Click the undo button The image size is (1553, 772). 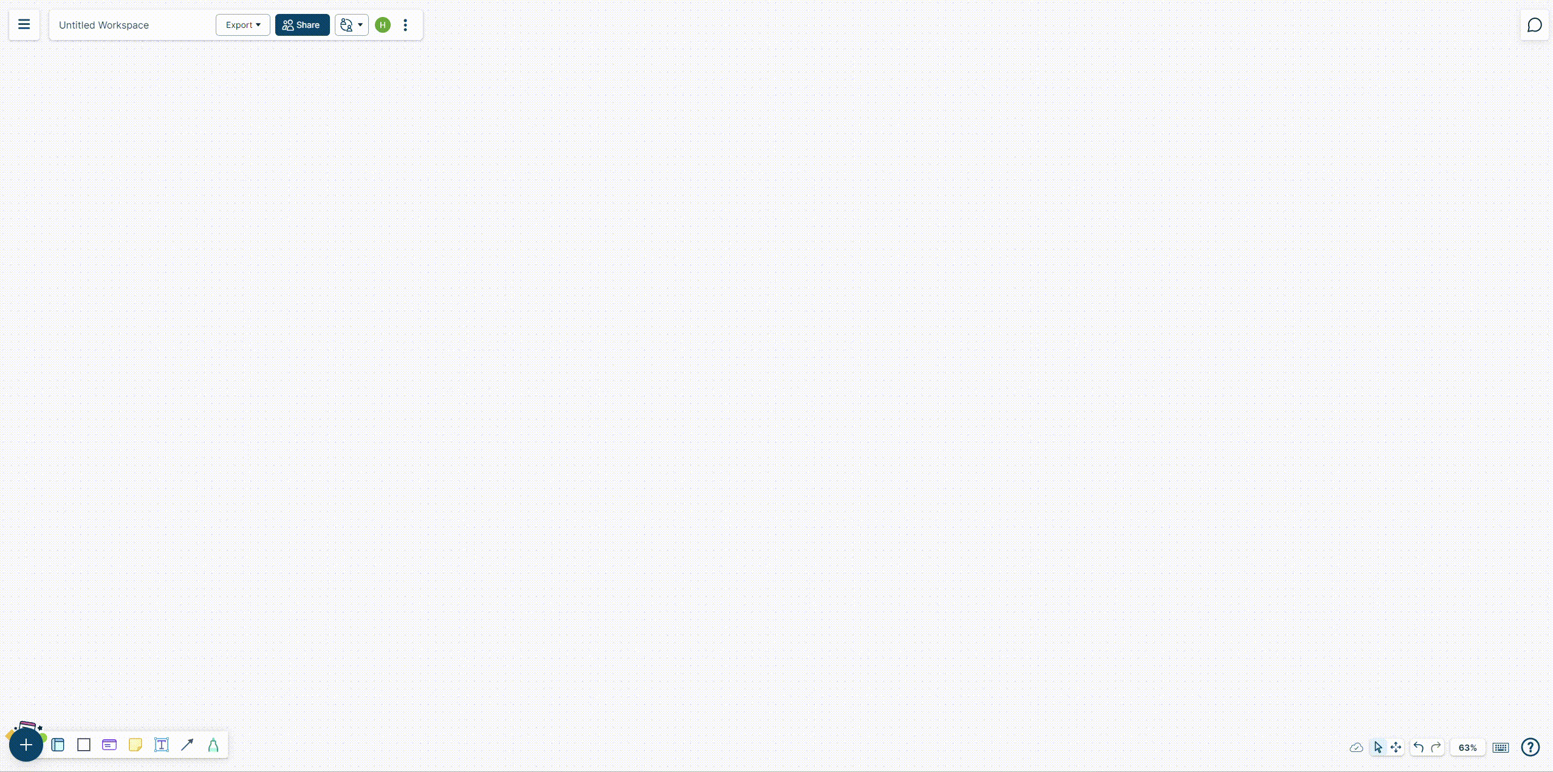pos(1418,747)
